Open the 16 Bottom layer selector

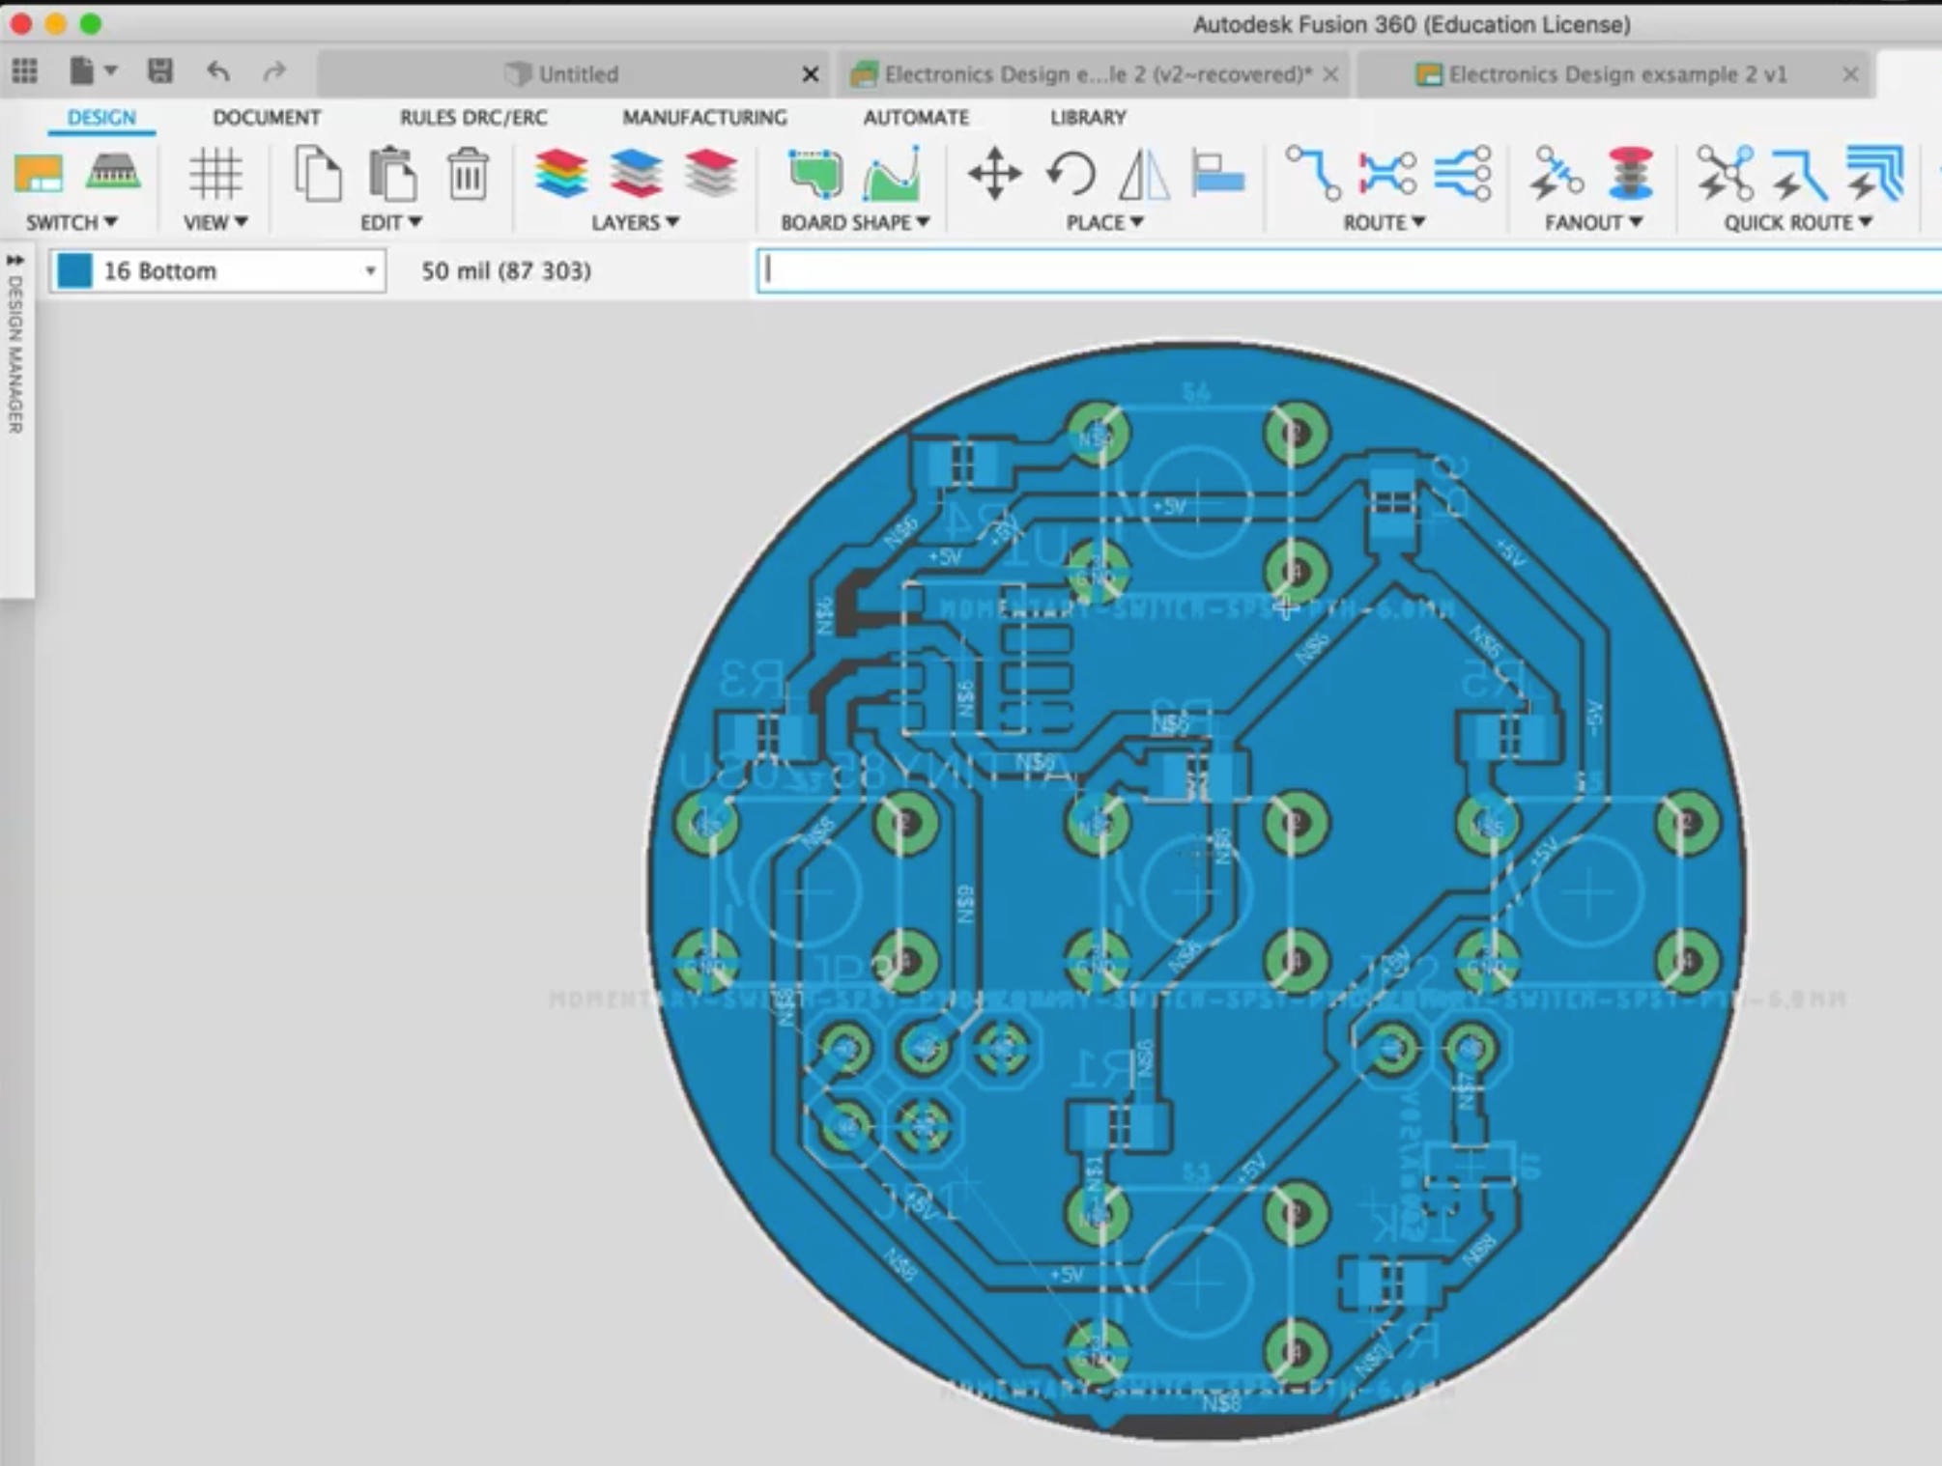click(218, 271)
